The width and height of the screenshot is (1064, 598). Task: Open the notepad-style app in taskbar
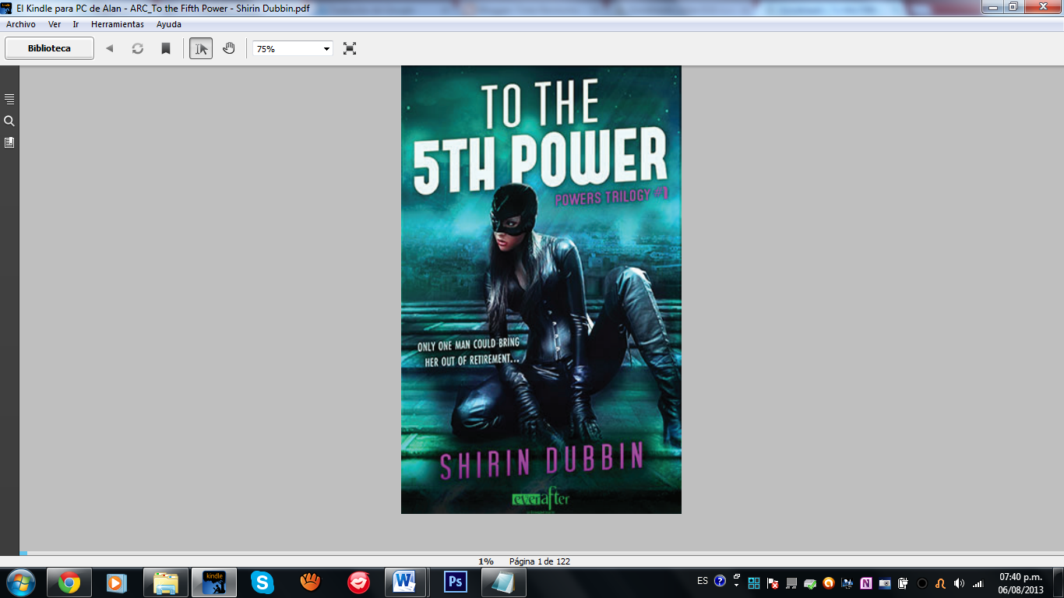click(503, 582)
